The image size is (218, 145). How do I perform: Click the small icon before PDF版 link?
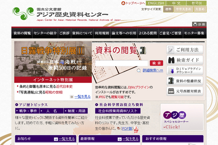point(118,129)
